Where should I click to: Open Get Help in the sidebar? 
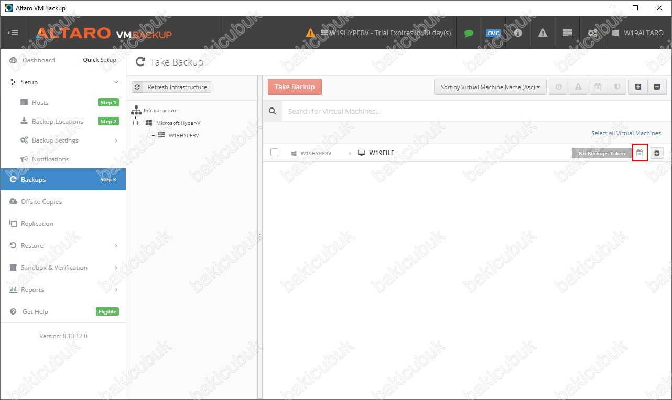[35, 312]
